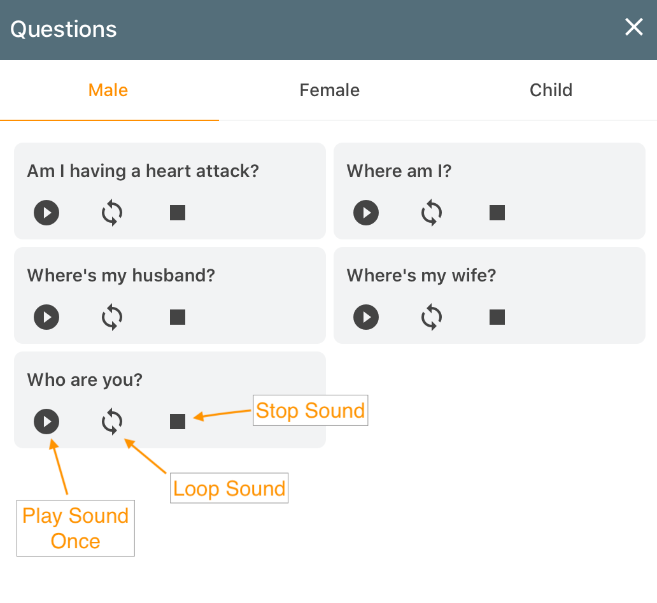Stop the 'Who are you?' sound
657x603 pixels.
[178, 422]
